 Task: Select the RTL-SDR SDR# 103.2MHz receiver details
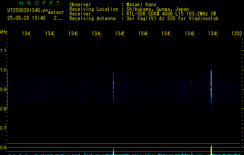(171, 14)
